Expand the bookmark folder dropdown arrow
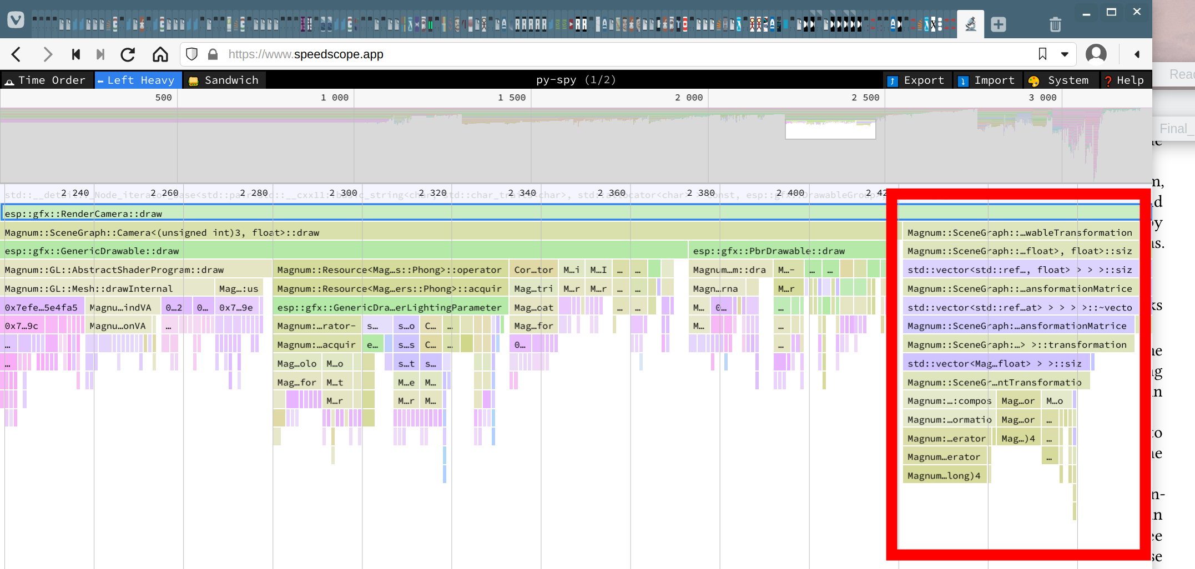Screen dimensions: 1195x569 click(x=1065, y=54)
